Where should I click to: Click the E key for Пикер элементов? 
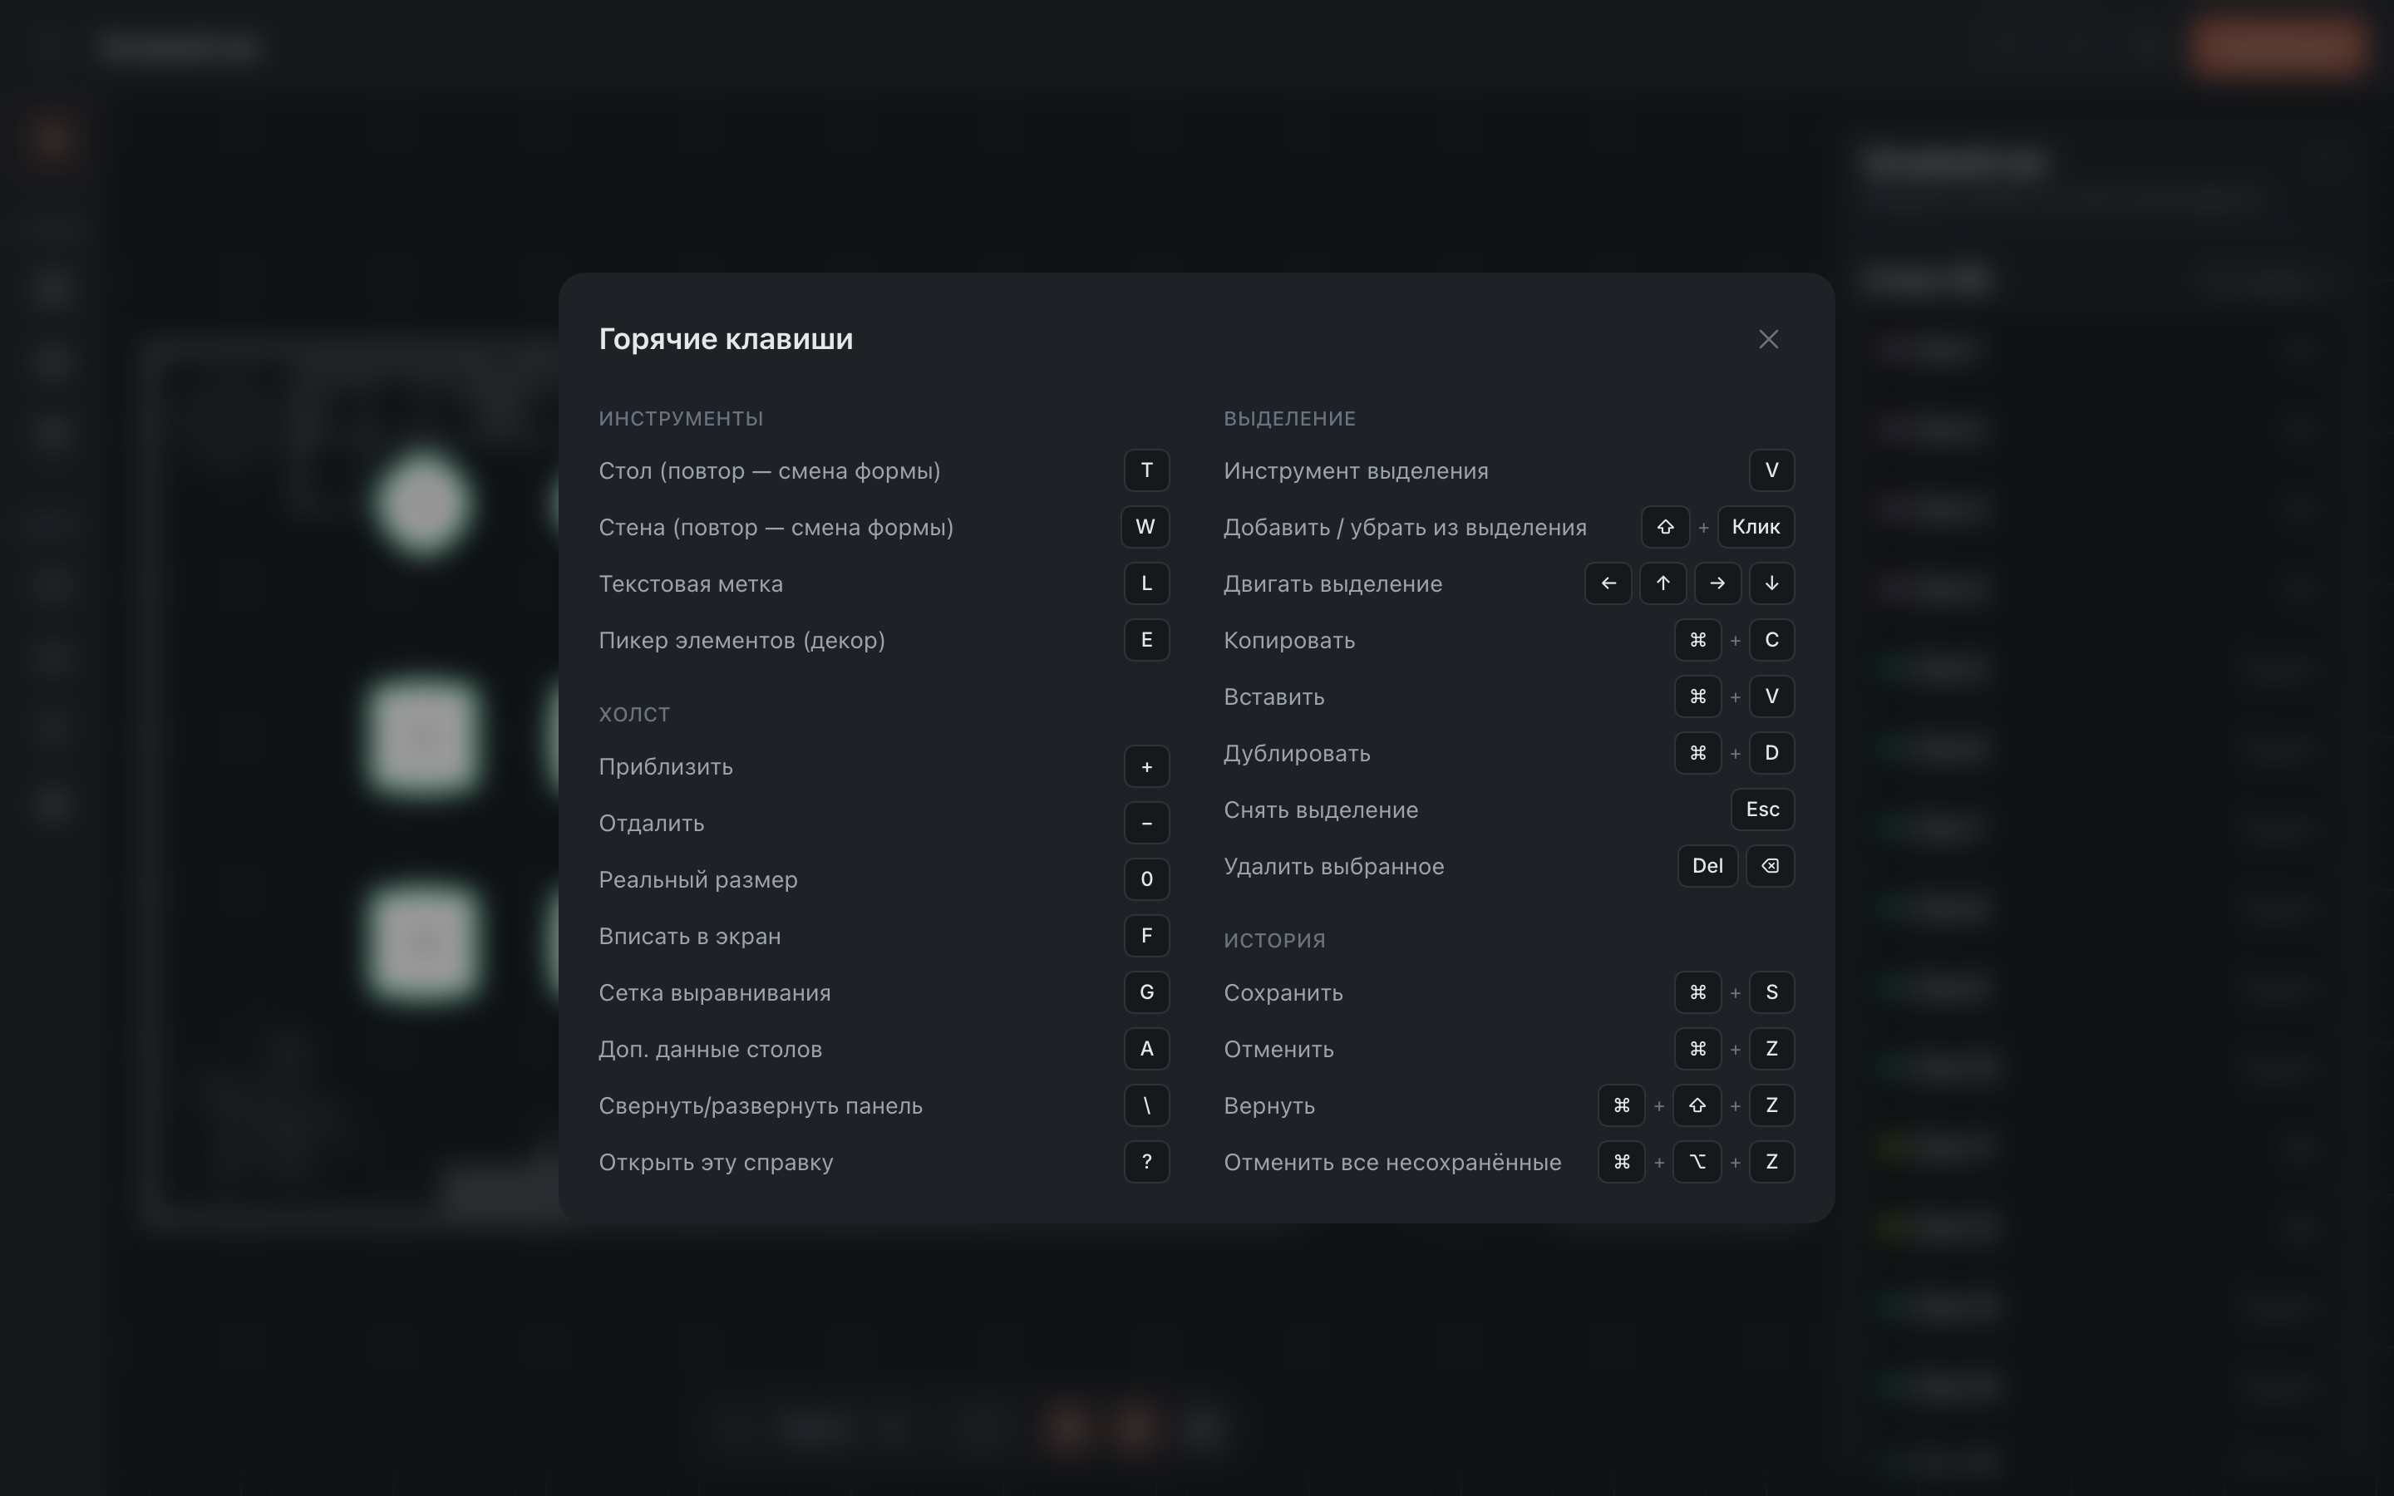point(1146,640)
